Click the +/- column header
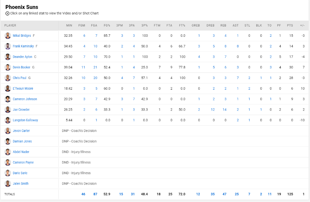Screen dimensions: 310x202 [x=302, y=25]
